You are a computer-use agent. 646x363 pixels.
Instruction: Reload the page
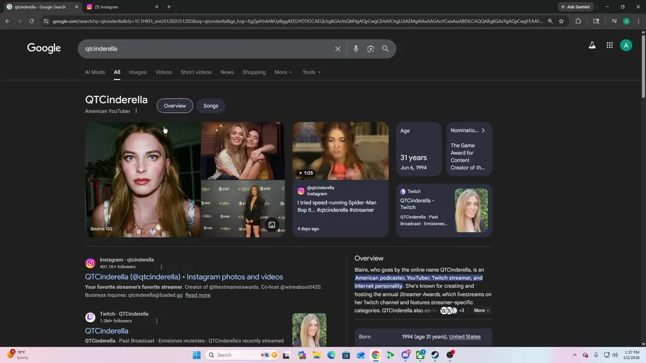tap(31, 21)
